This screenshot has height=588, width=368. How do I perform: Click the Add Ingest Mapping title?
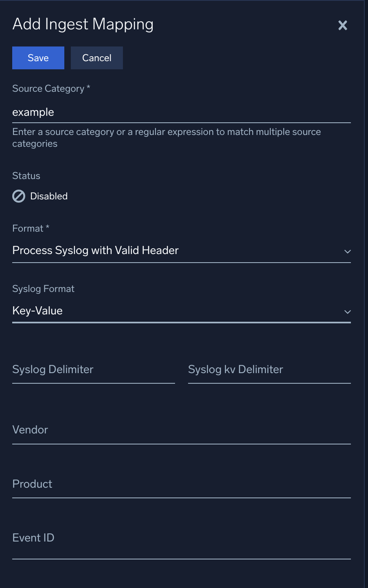pyautogui.click(x=83, y=24)
